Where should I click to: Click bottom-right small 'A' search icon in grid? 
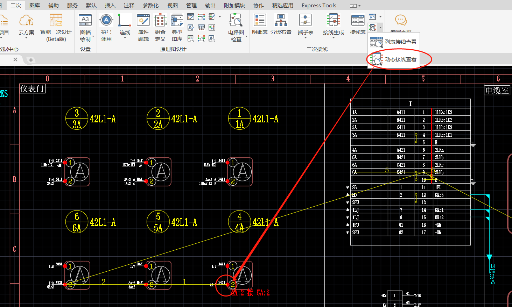pos(212,38)
